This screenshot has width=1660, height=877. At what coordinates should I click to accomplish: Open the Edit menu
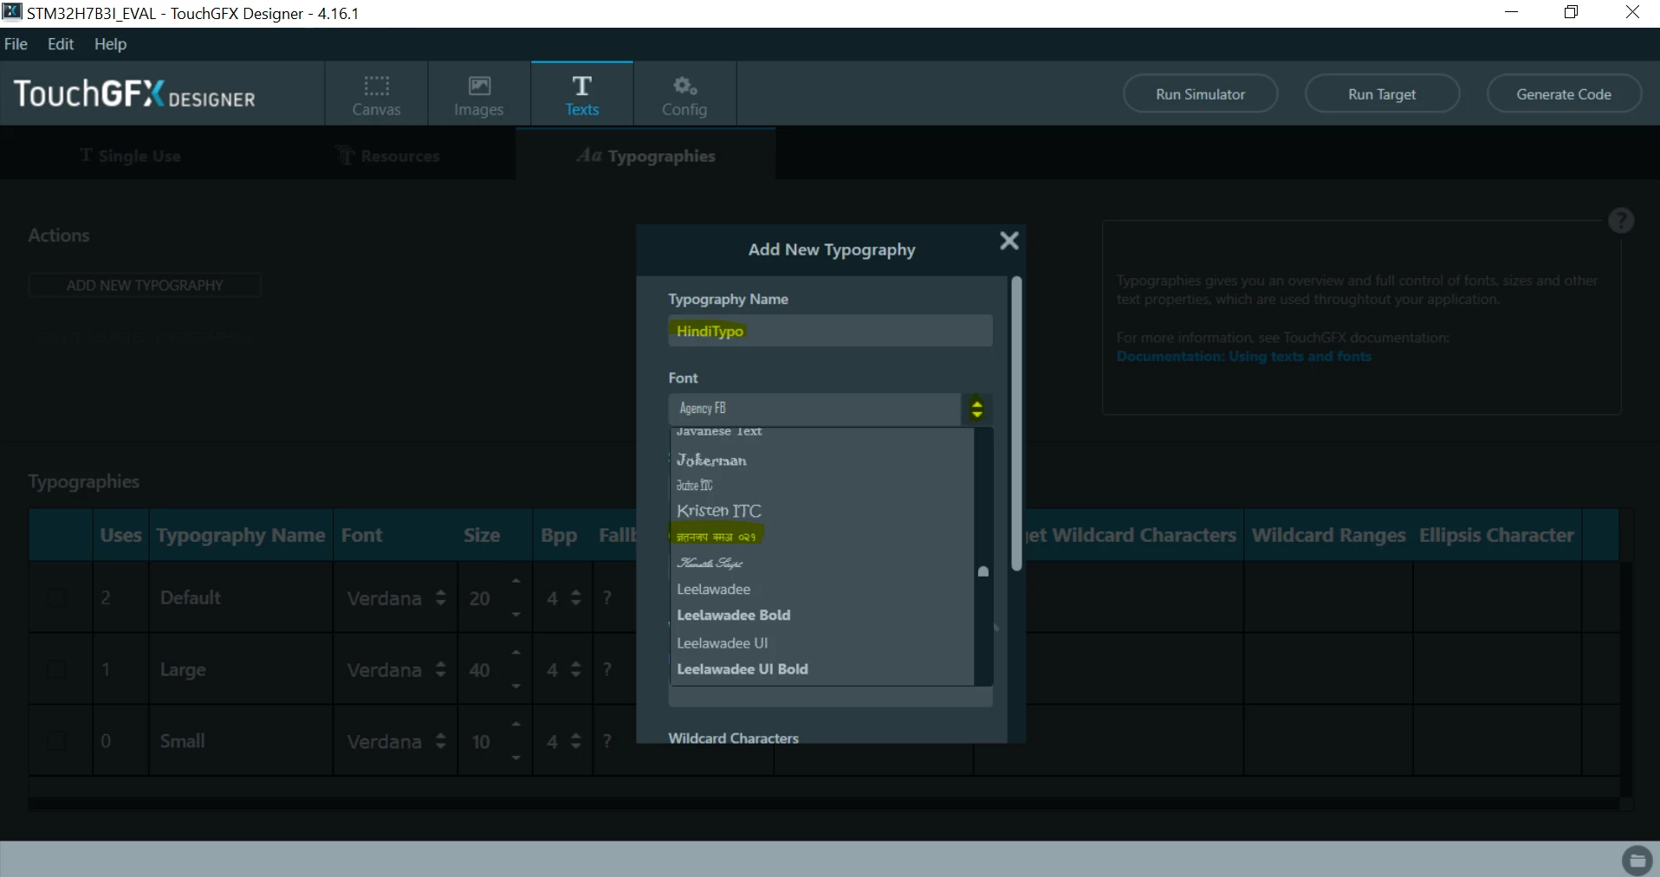click(61, 44)
